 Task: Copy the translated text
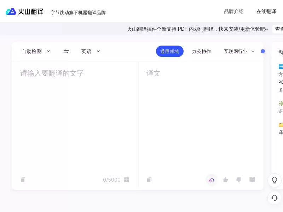(x=149, y=180)
